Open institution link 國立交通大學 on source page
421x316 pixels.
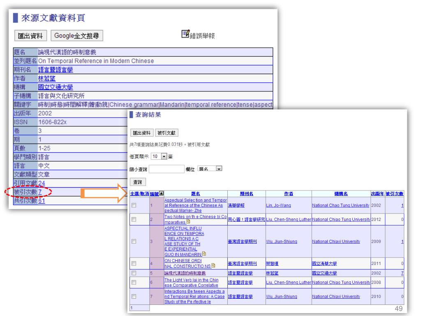tap(56, 87)
